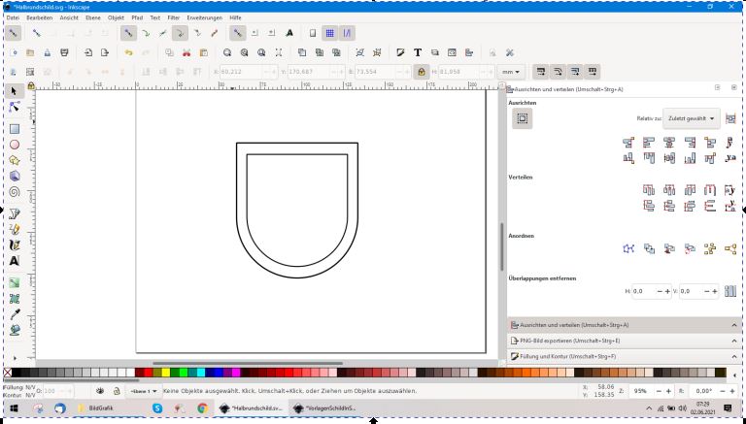Toggle grid snapping button

(x=329, y=33)
